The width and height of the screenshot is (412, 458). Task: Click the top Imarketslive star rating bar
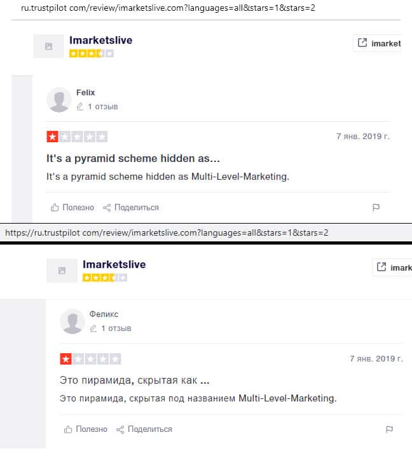click(x=92, y=54)
